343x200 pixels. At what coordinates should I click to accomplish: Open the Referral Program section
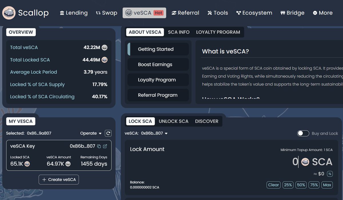pos(158,95)
